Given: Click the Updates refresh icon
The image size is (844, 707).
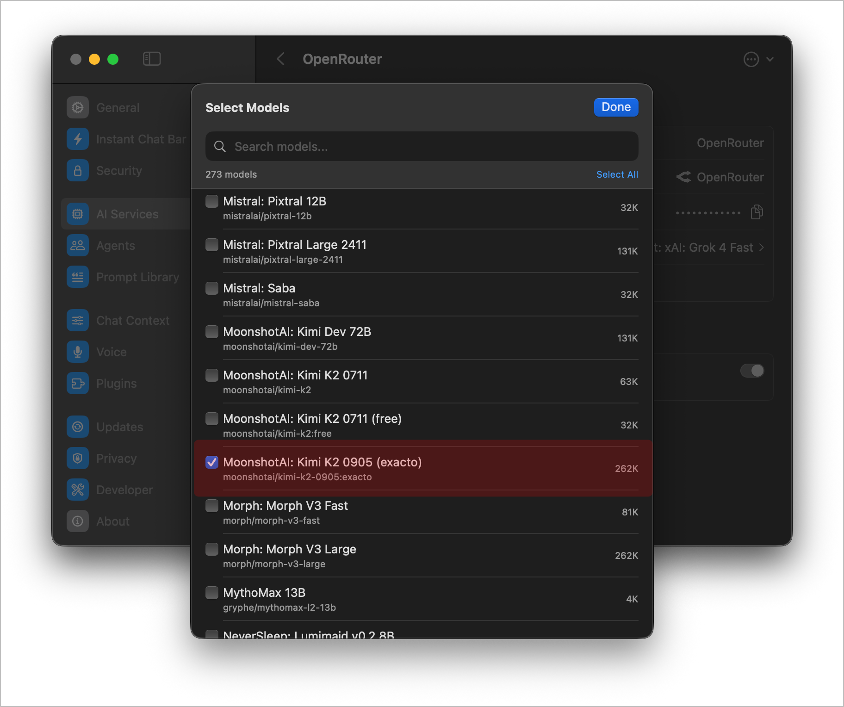Looking at the screenshot, I should 78,427.
